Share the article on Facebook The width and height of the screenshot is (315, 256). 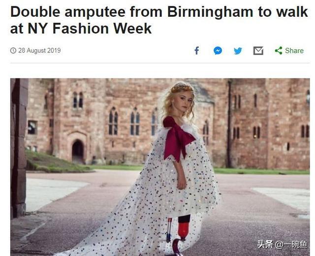[197, 50]
